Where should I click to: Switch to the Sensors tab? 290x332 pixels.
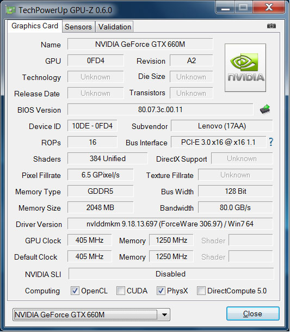tap(78, 27)
